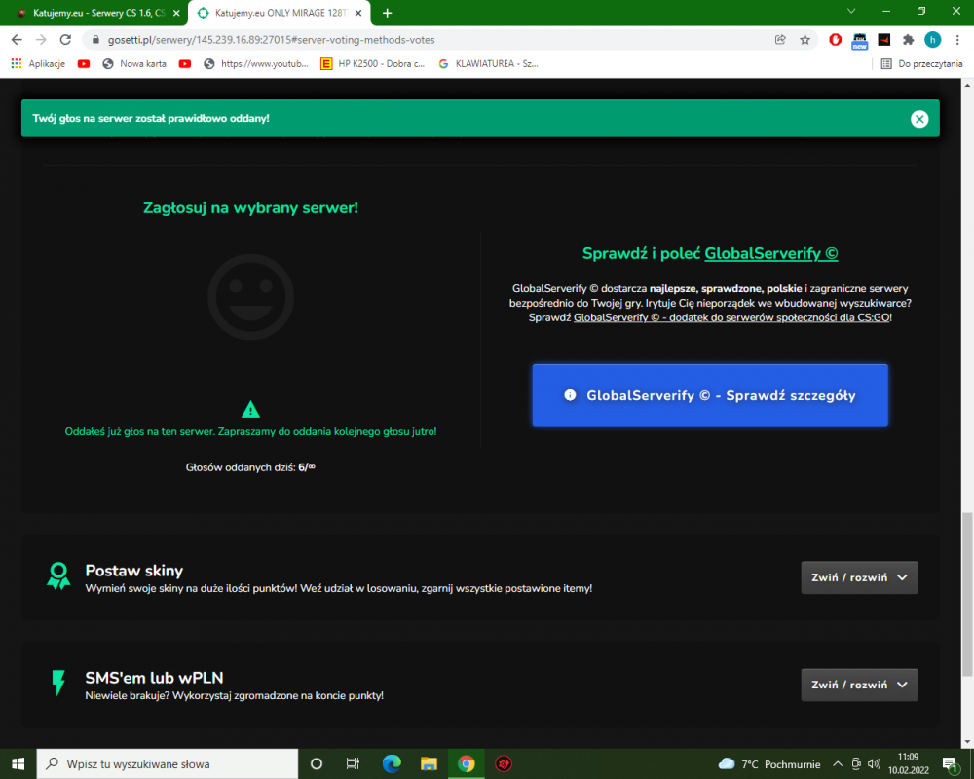
Task: Dismiss the green vote confirmation banner
Action: pos(919,119)
